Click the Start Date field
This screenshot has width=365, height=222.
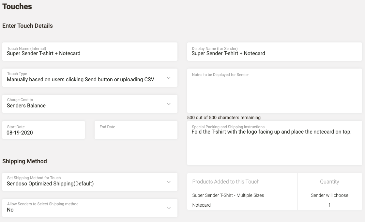click(43, 132)
